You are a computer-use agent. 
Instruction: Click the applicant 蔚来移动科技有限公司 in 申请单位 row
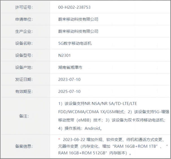pyautogui.click(x=78, y=19)
